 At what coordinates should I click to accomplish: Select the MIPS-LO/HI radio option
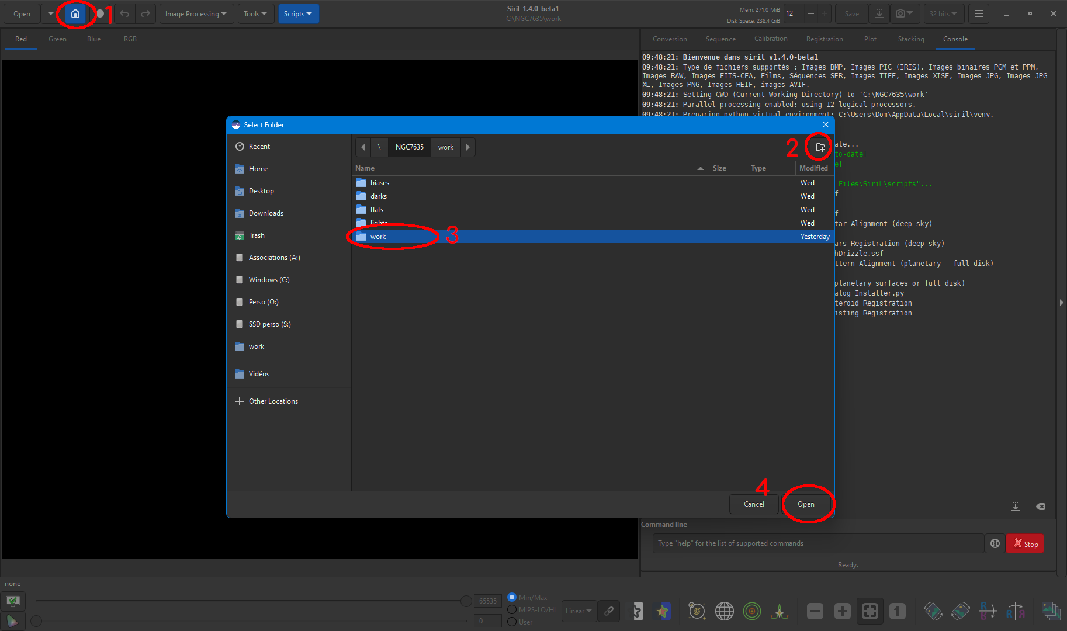[512, 609]
